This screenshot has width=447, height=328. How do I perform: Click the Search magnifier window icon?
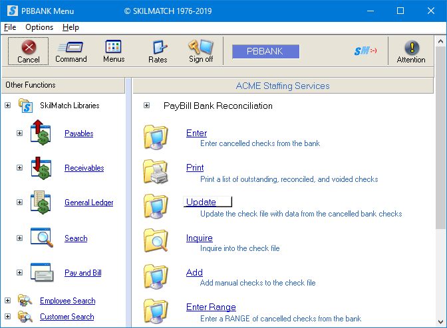pos(42,238)
